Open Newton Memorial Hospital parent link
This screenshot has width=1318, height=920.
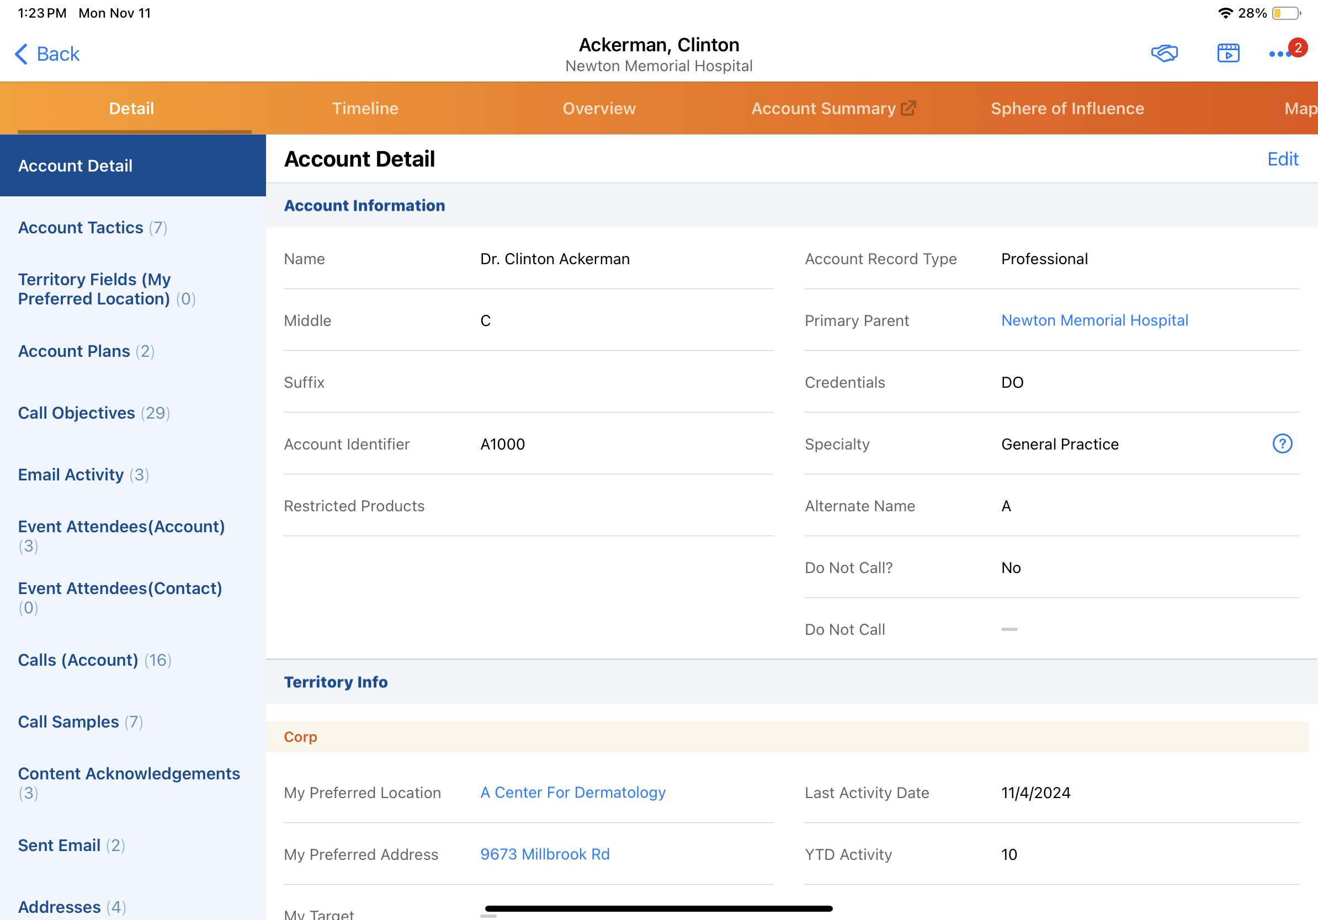tap(1094, 320)
